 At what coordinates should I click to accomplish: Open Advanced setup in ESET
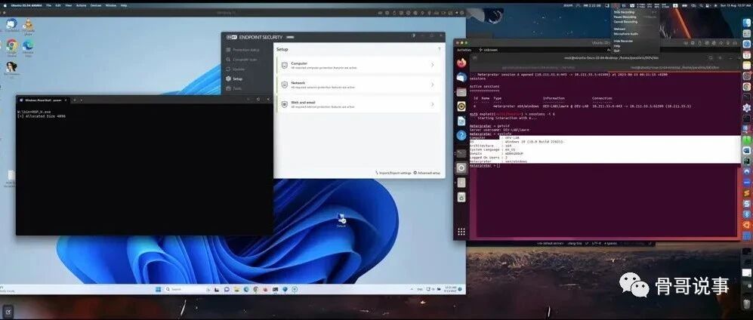[x=427, y=173]
